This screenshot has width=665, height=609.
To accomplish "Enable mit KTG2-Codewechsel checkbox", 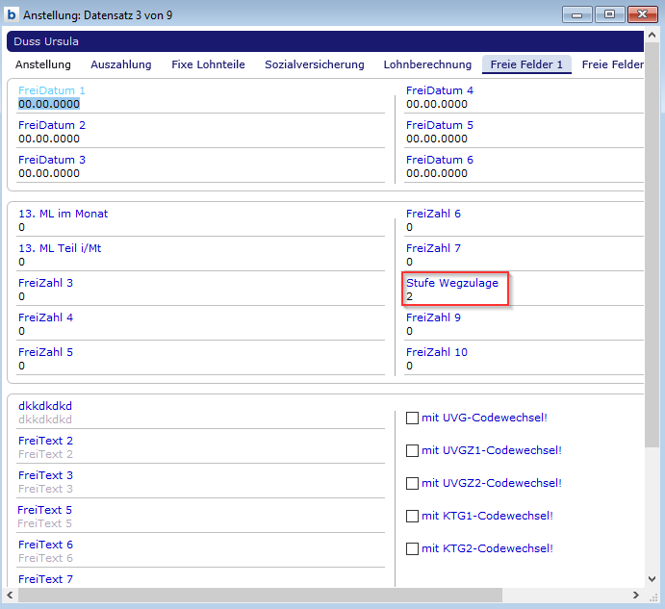I will pyautogui.click(x=413, y=548).
